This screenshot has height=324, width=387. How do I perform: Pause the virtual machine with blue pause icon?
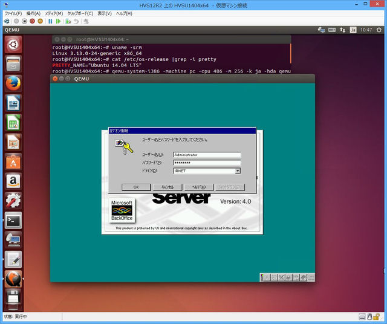[50, 22]
